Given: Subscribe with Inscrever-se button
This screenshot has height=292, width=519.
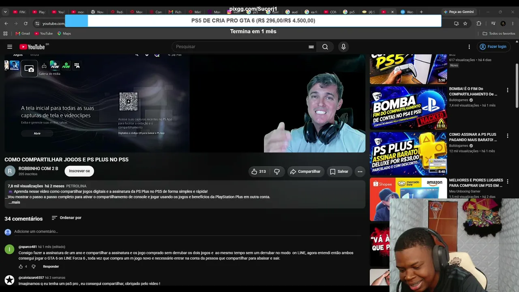Looking at the screenshot, I should pyautogui.click(x=79, y=171).
